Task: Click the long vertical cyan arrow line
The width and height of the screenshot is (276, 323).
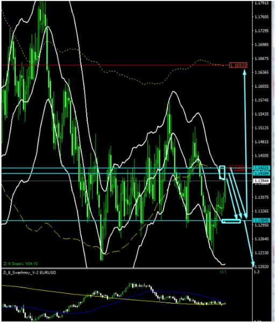Action: click(245, 144)
